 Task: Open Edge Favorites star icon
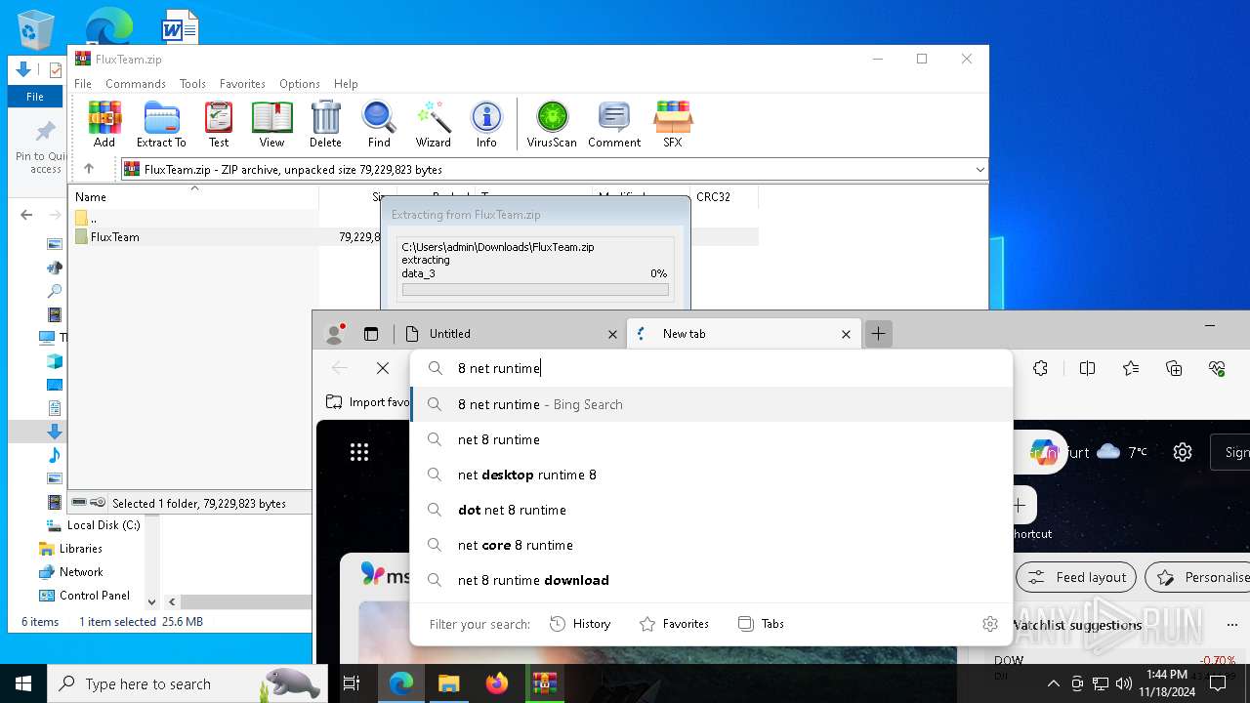pos(1131,368)
